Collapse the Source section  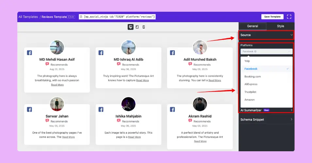click(x=266, y=35)
